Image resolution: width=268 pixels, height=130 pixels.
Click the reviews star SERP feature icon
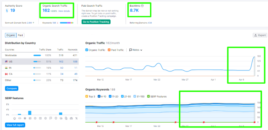click(x=25, y=118)
